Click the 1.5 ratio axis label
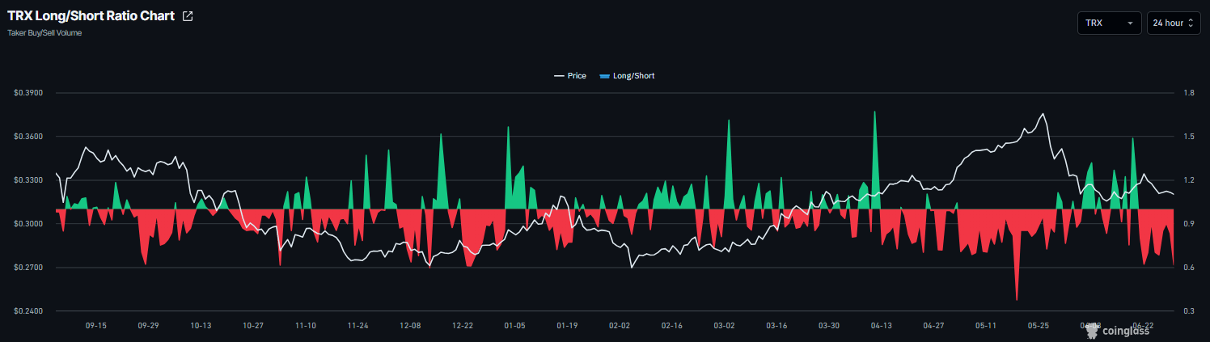This screenshot has height=342, width=1210. point(1188,137)
